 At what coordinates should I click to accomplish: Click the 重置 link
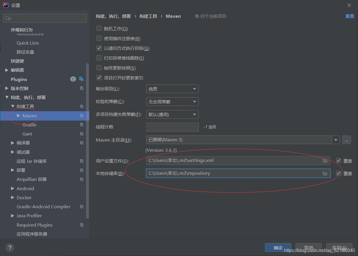[350, 16]
